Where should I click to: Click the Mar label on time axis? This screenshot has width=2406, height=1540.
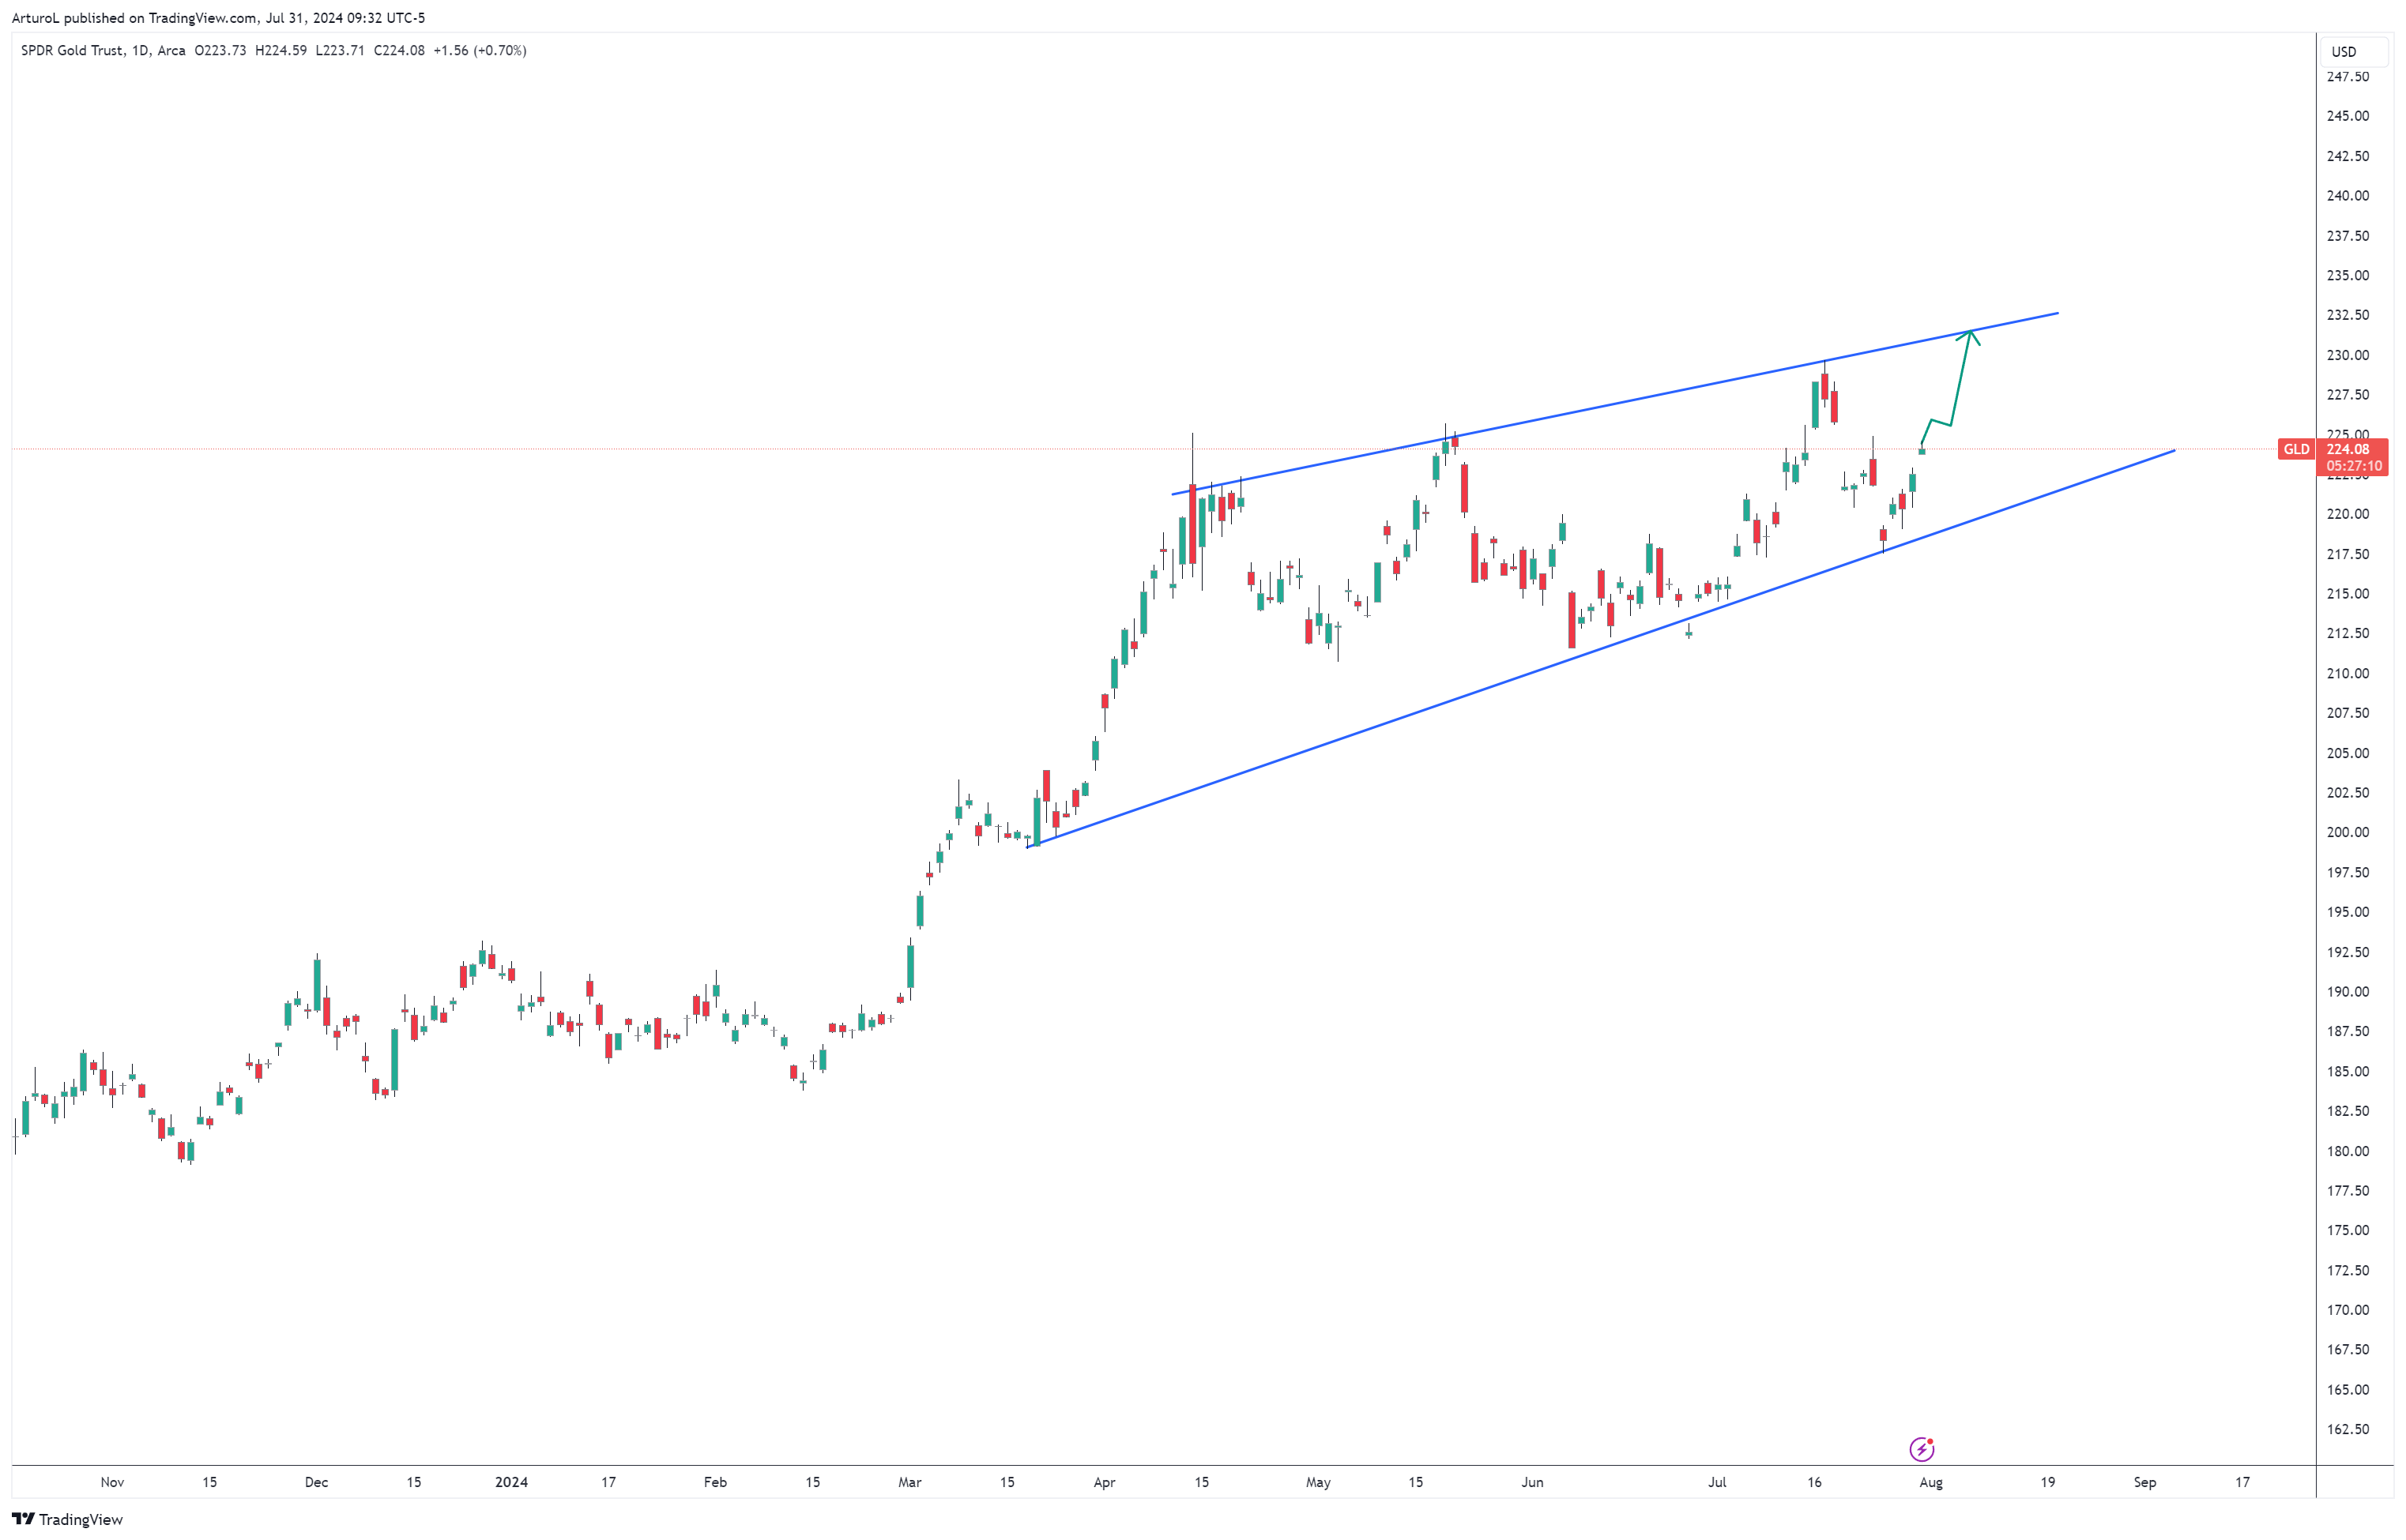coord(909,1482)
